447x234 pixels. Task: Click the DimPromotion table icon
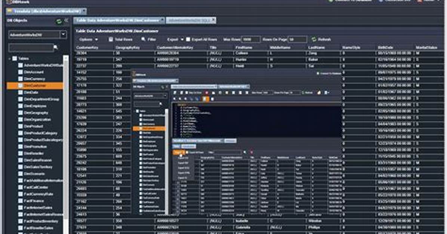coord(21,147)
